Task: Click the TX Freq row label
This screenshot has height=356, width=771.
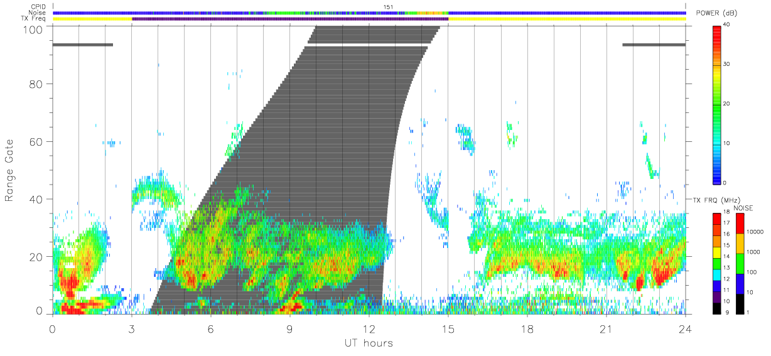Action: tap(33, 19)
